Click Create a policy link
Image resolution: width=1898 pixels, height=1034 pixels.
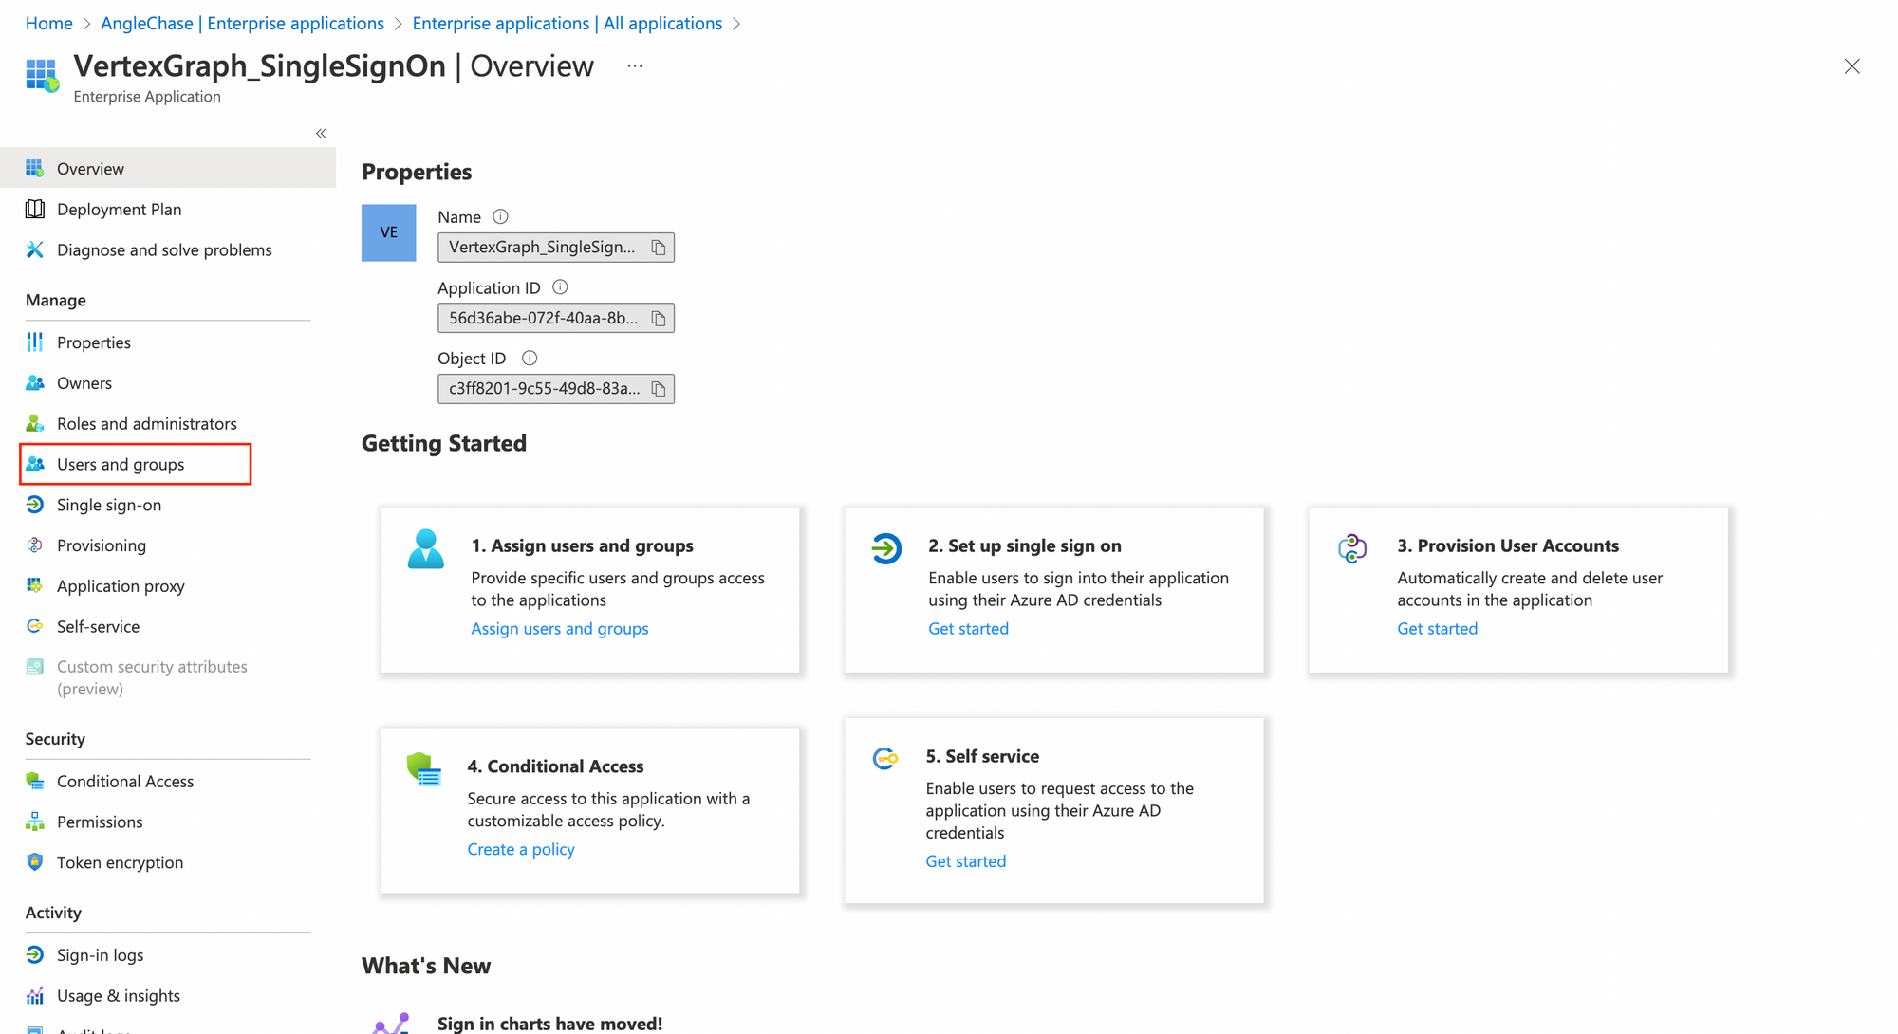click(x=521, y=849)
